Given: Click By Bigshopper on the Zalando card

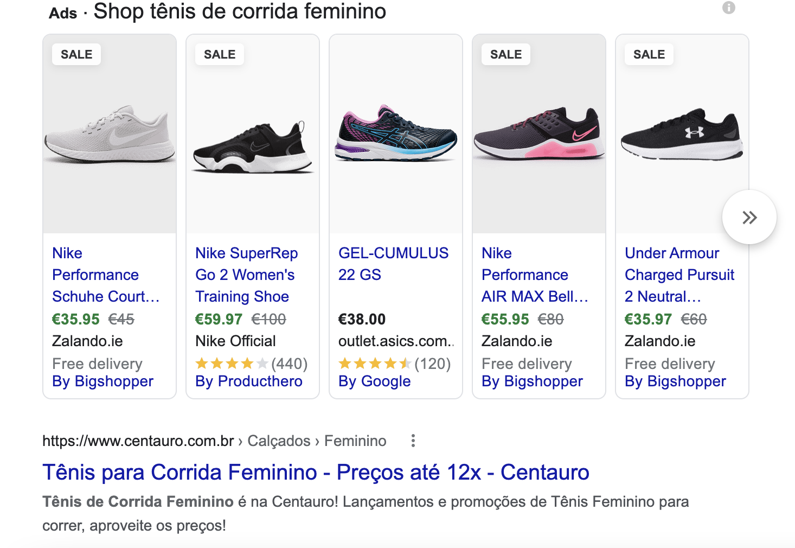Looking at the screenshot, I should click(102, 381).
